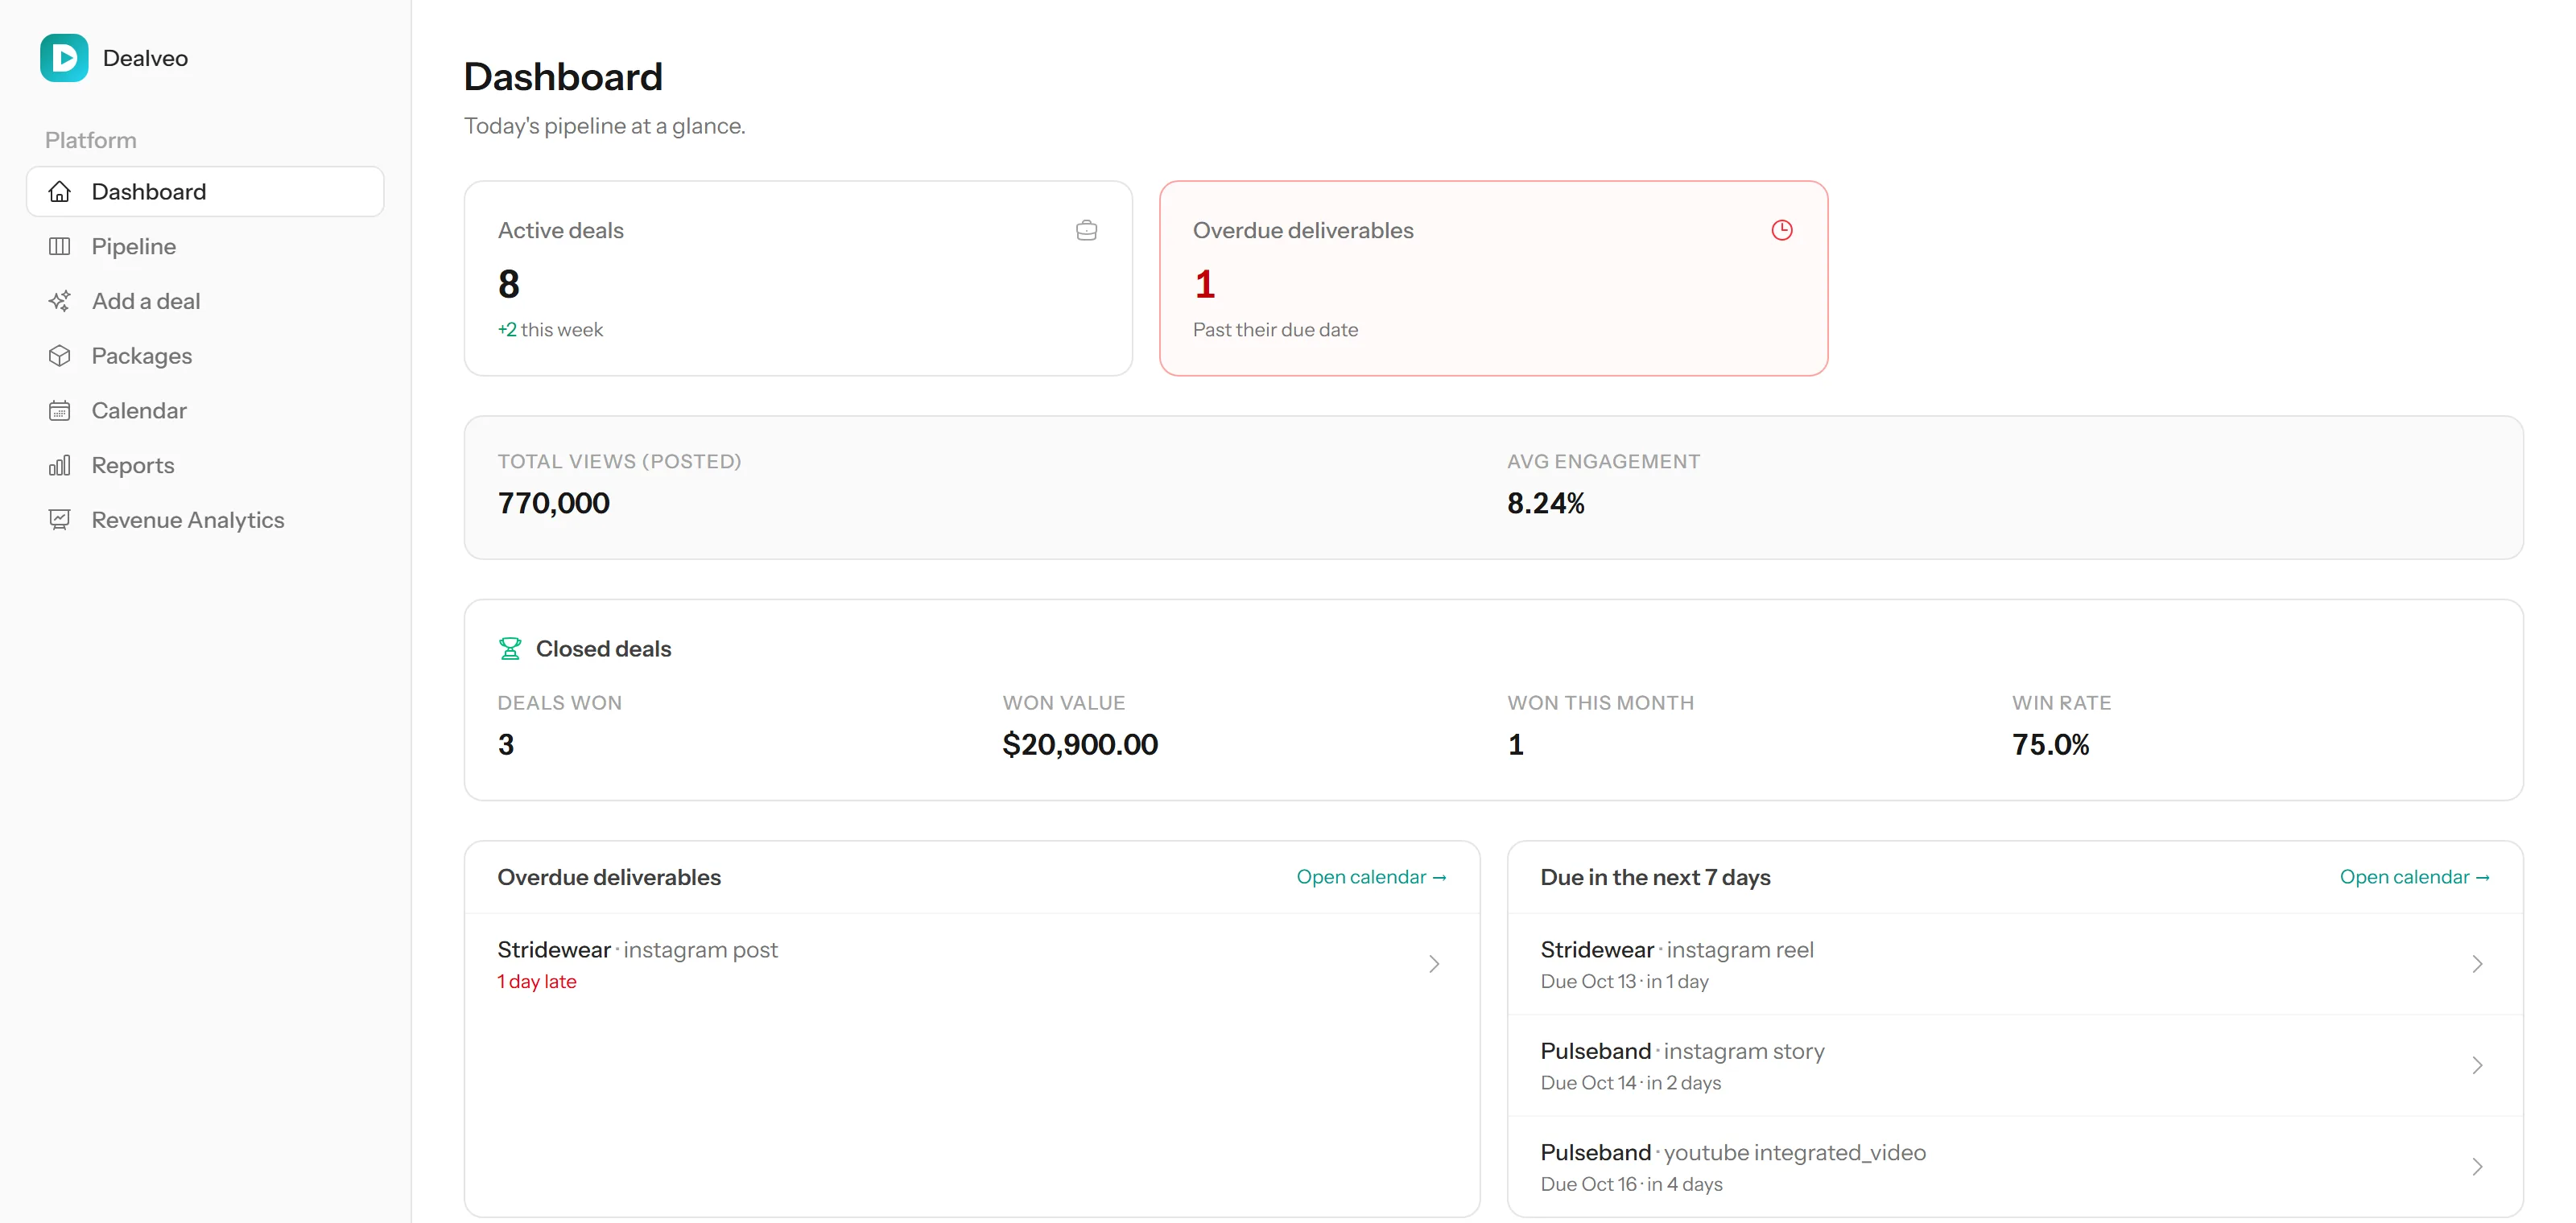
Task: Click the Reports bar chart icon
Action: tap(60, 466)
